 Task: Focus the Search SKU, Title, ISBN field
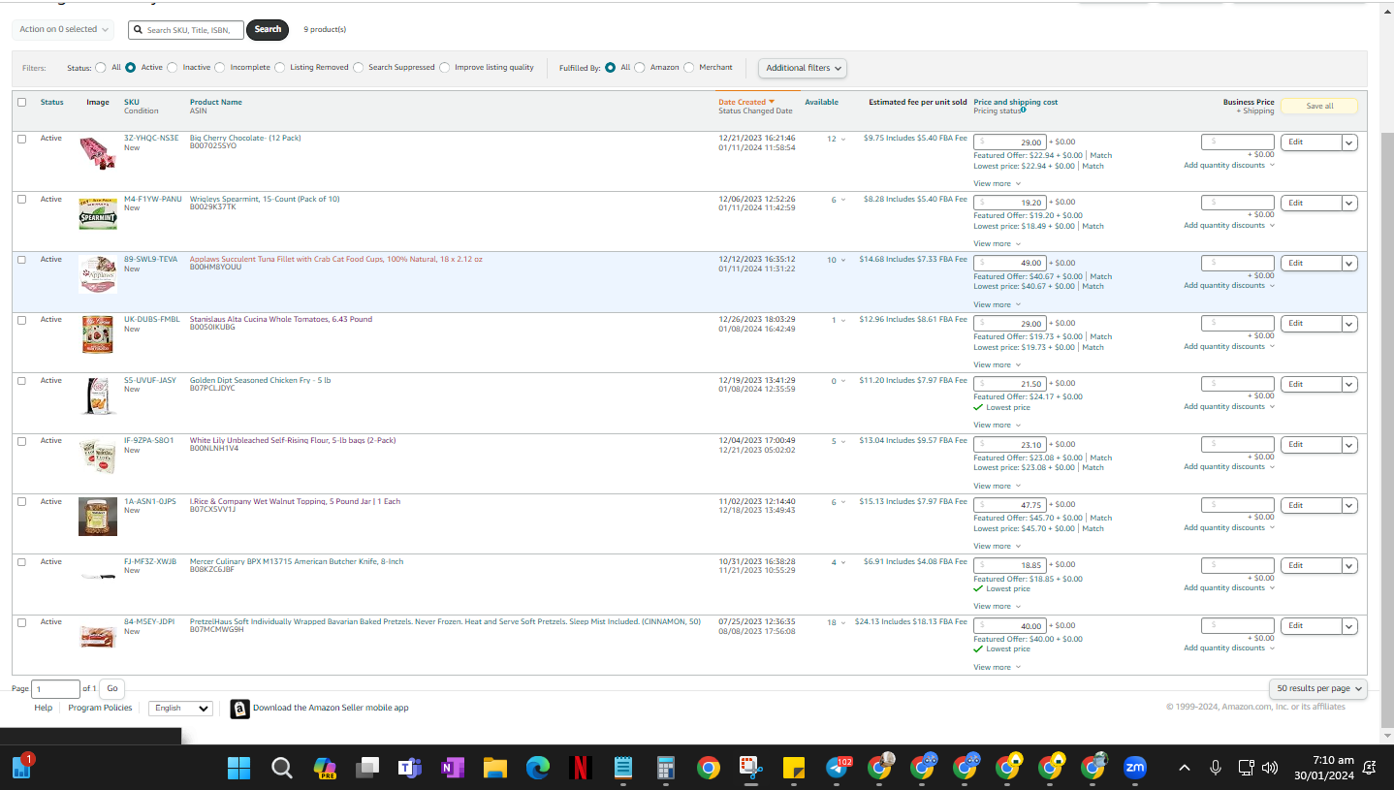click(x=186, y=30)
